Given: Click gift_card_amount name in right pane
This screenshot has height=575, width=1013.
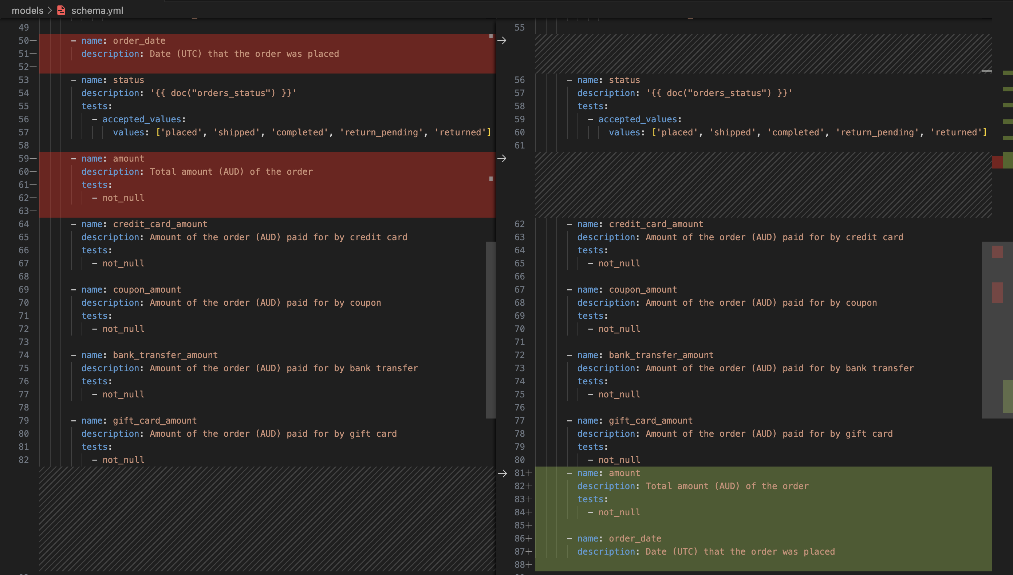Looking at the screenshot, I should (650, 421).
